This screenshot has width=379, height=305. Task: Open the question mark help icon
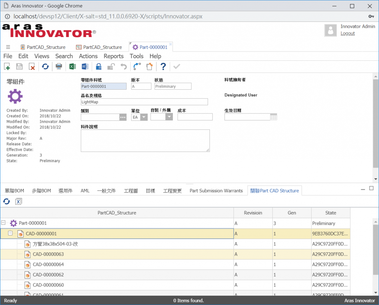coord(163,66)
